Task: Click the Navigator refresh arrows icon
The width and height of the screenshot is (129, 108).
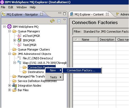Action: pos(52,21)
